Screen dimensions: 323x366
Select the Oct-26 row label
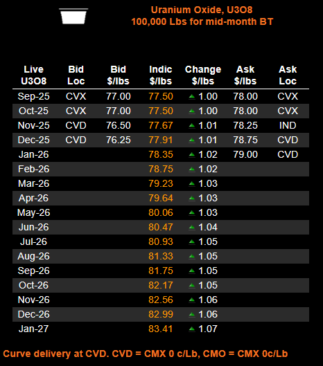(34, 285)
